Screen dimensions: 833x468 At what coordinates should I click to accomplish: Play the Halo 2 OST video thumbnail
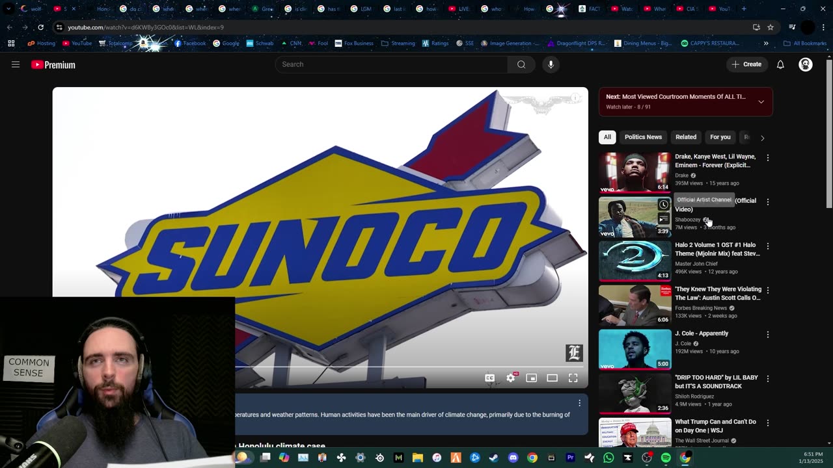pyautogui.click(x=635, y=261)
